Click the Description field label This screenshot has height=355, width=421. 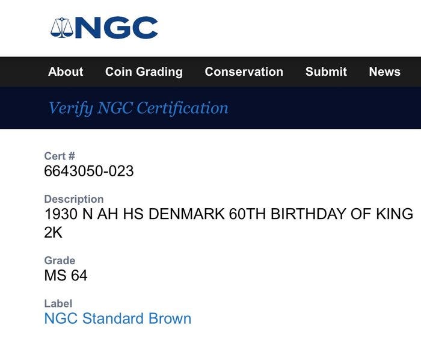74,199
